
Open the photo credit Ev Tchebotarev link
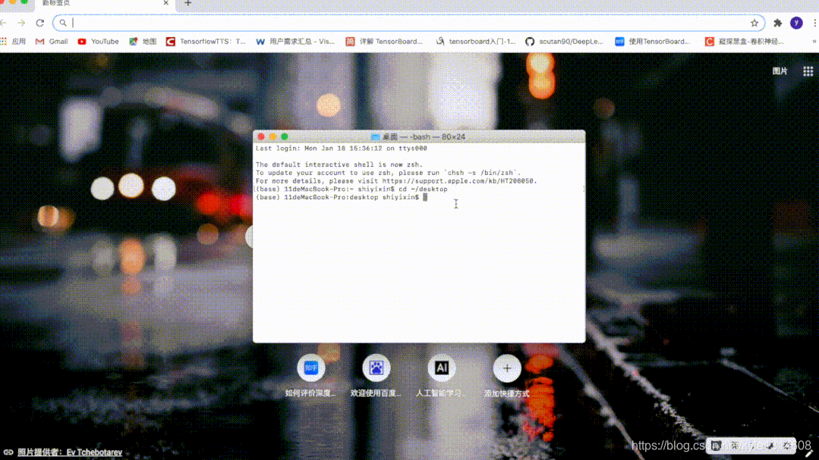point(70,452)
